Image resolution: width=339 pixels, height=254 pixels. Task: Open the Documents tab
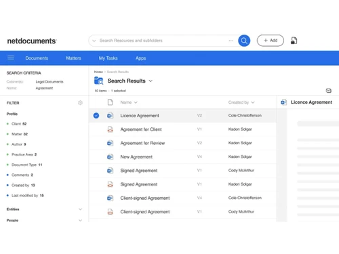(37, 58)
